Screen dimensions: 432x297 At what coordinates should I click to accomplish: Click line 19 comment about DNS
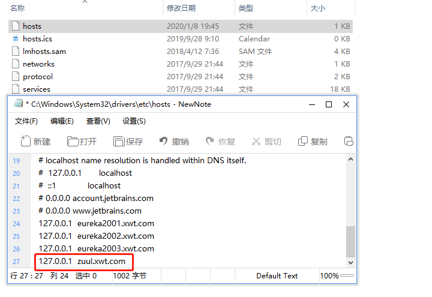pyautogui.click(x=142, y=160)
